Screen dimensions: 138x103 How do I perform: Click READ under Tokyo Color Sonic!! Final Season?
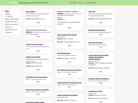pos(38,36)
